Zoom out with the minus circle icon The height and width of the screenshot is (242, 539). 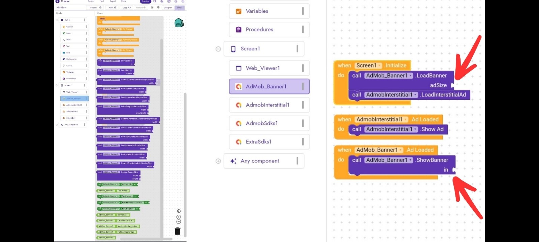point(179,221)
